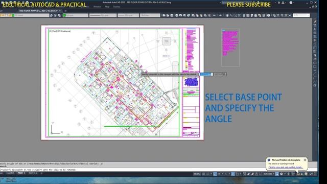Open a new drawing tab with plus

click(65, 11)
